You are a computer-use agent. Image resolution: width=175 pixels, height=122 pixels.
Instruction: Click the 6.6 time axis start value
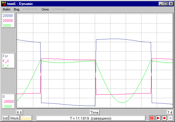[20, 112]
